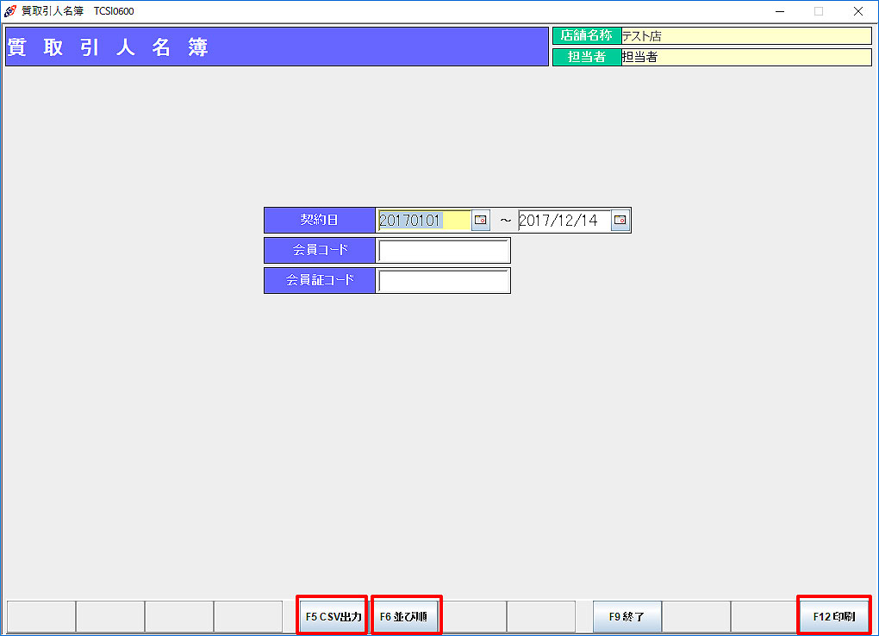Screen dimensions: 879x636
Task: Click the 質取引人名簿 blue header title
Action: coord(277,47)
